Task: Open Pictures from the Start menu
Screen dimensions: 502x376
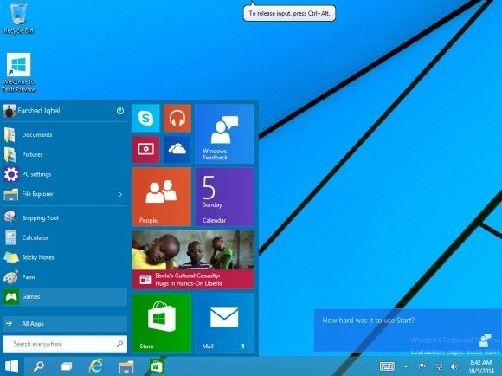Action: [65, 154]
